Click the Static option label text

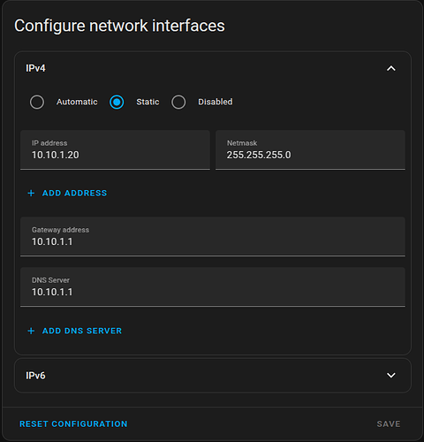(148, 102)
